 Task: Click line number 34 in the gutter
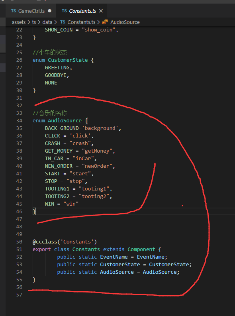click(x=20, y=121)
